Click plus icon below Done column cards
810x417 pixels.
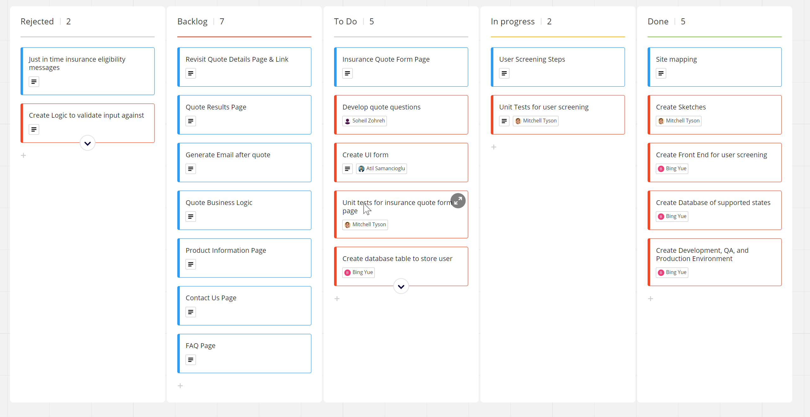click(x=650, y=299)
